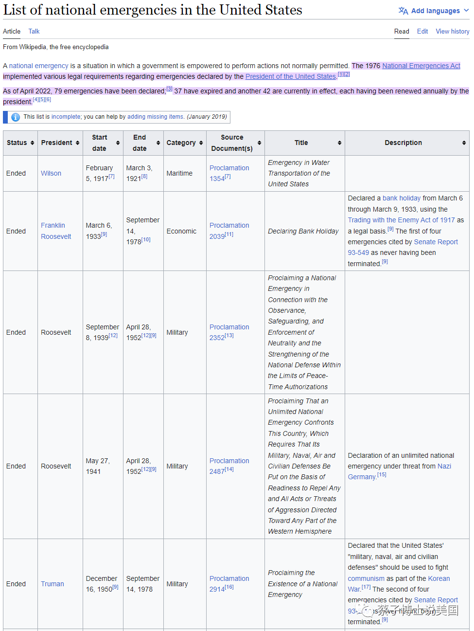Open the Article tab
Viewport: 474px width, 631px height.
click(12, 31)
